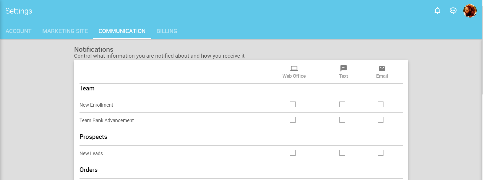Enable Web Office for Team Rank Advancement

point(293,120)
